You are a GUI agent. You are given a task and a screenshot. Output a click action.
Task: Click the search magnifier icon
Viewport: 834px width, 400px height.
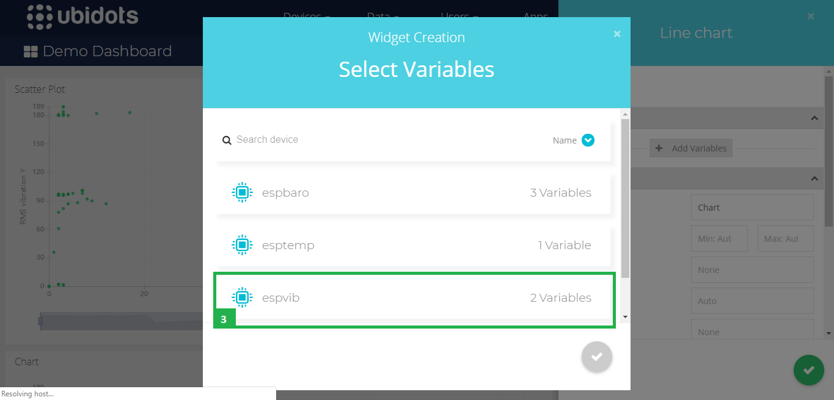point(227,140)
